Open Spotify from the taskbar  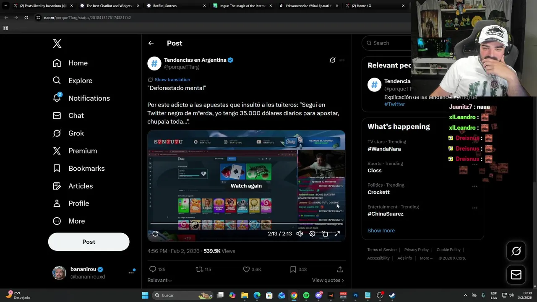(306, 295)
